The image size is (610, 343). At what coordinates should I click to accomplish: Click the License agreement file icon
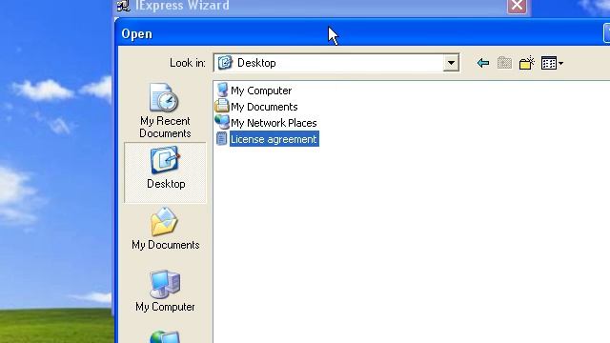coord(221,138)
